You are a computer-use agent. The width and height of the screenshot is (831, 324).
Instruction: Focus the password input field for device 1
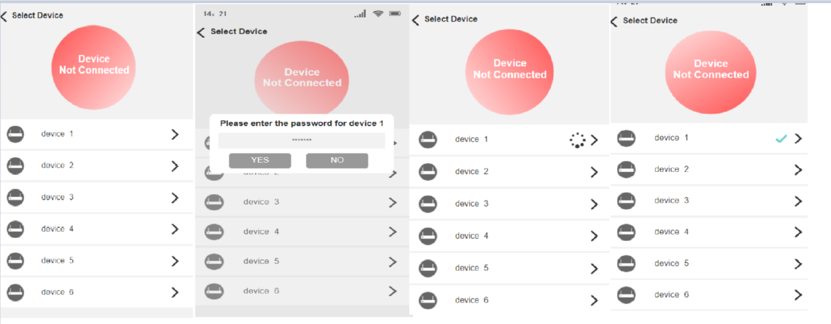coord(301,141)
